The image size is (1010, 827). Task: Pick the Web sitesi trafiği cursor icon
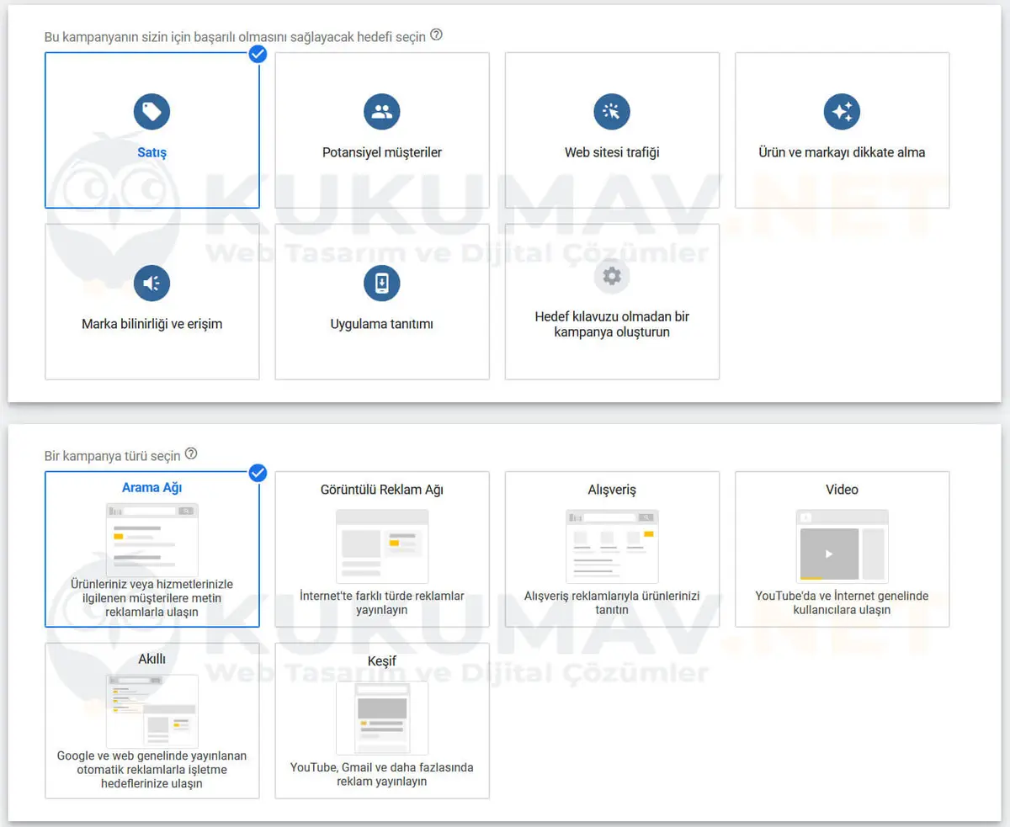pos(612,111)
